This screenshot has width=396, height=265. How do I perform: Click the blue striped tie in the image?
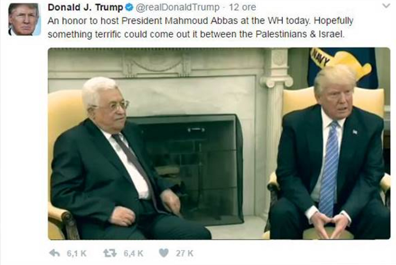pos(329,169)
